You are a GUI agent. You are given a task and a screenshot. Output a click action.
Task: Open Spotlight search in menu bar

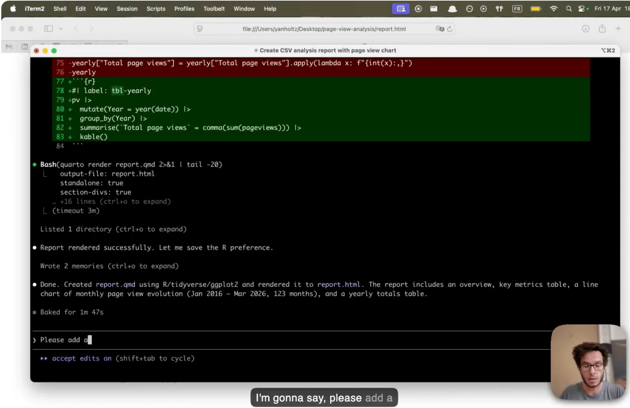569,9
